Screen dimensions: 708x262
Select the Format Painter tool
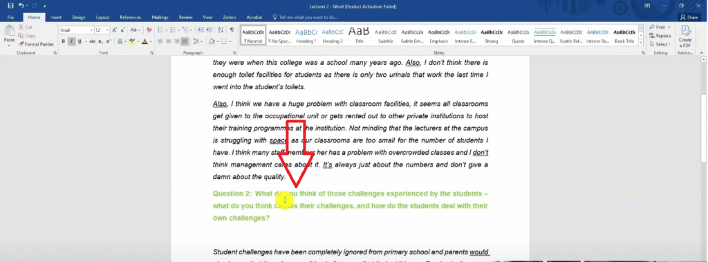(x=36, y=44)
